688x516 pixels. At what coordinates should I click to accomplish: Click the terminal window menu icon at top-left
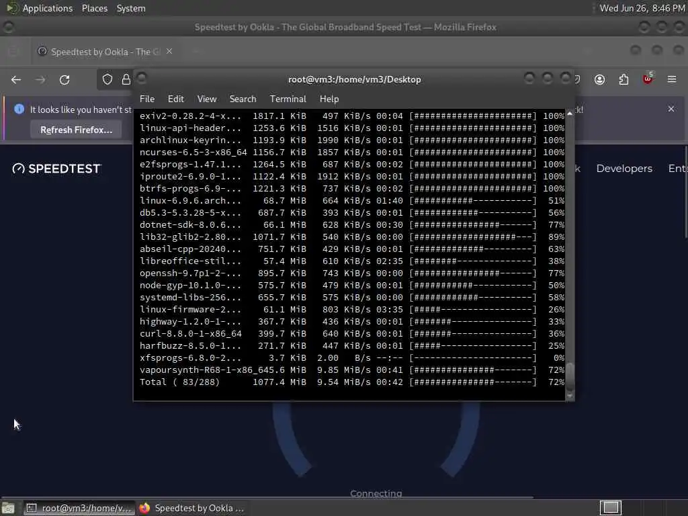141,79
